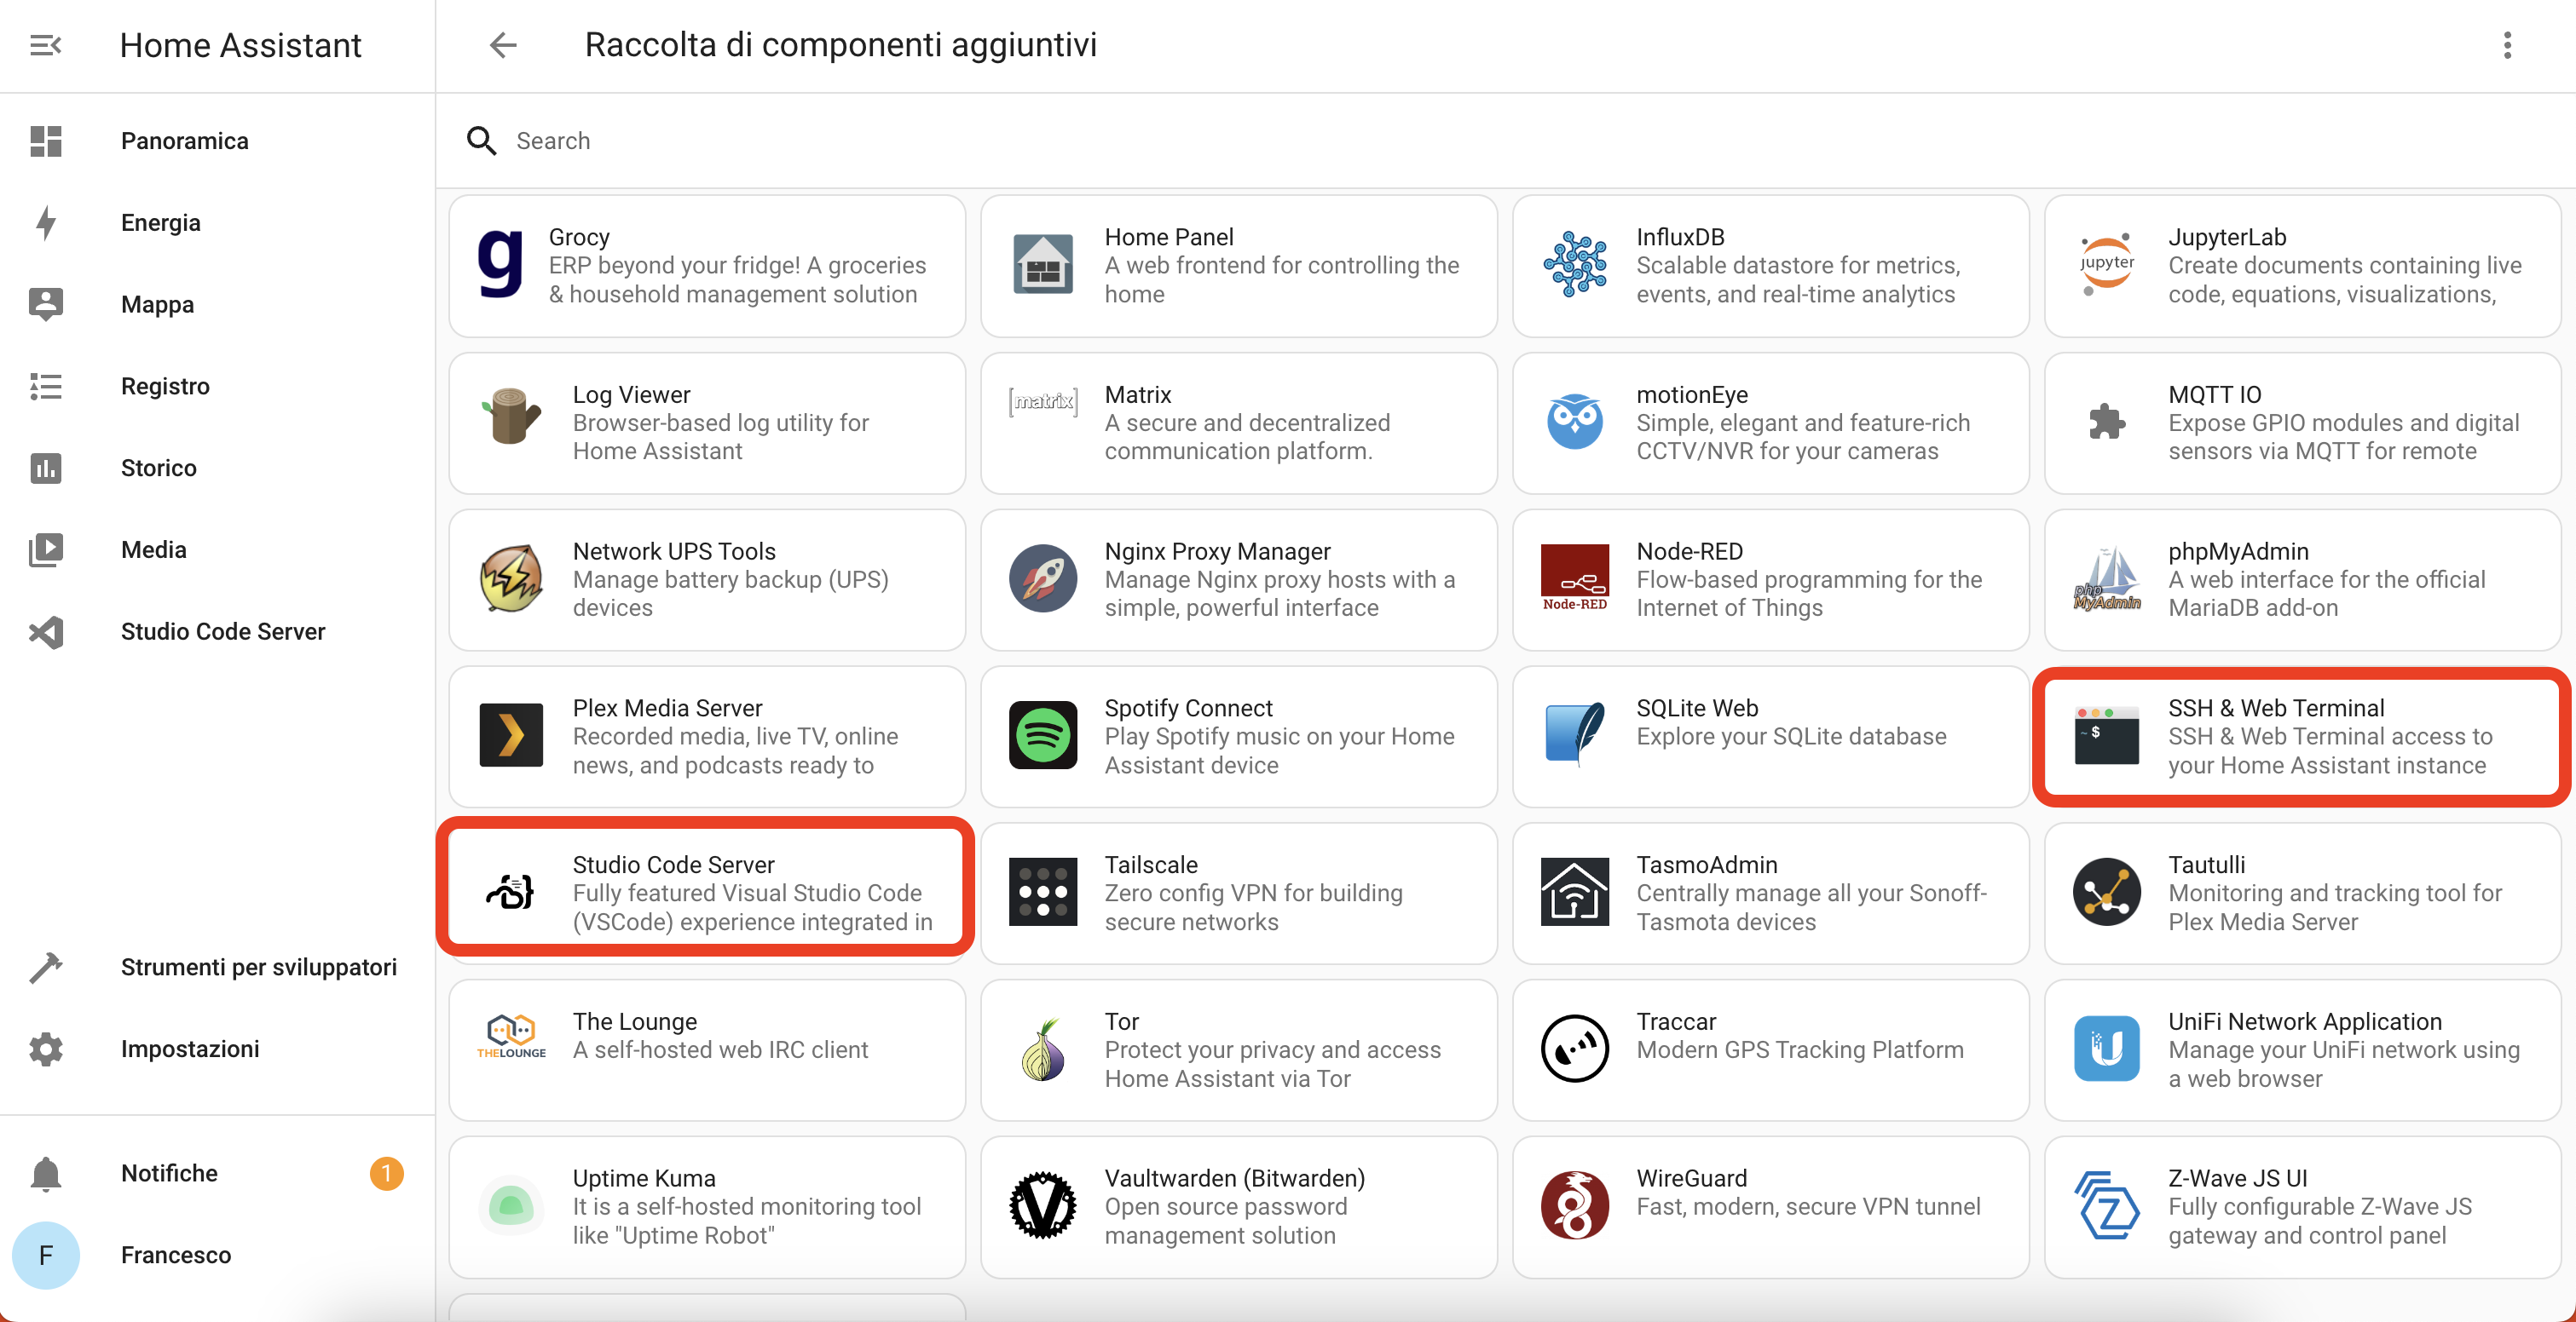Open the InfluxDB add-on title
2576x1322 pixels.
click(1680, 237)
